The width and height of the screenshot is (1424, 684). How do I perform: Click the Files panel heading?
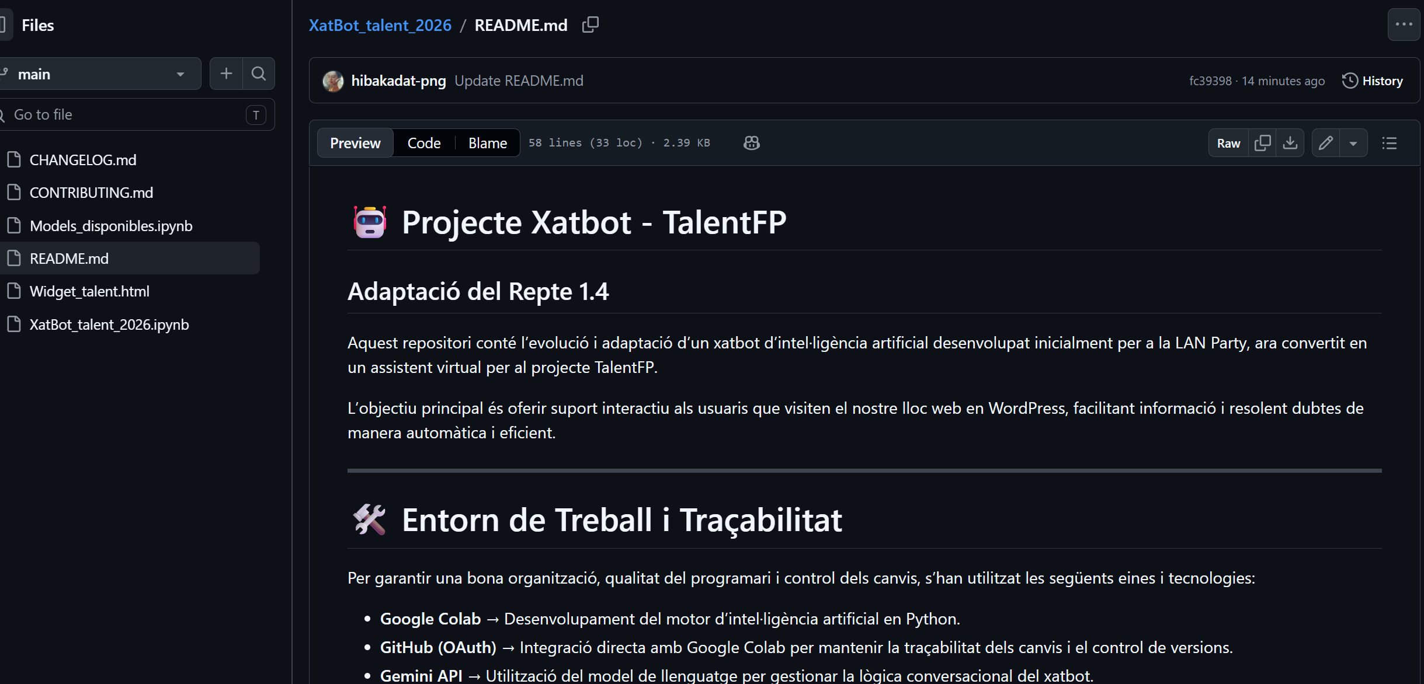37,25
